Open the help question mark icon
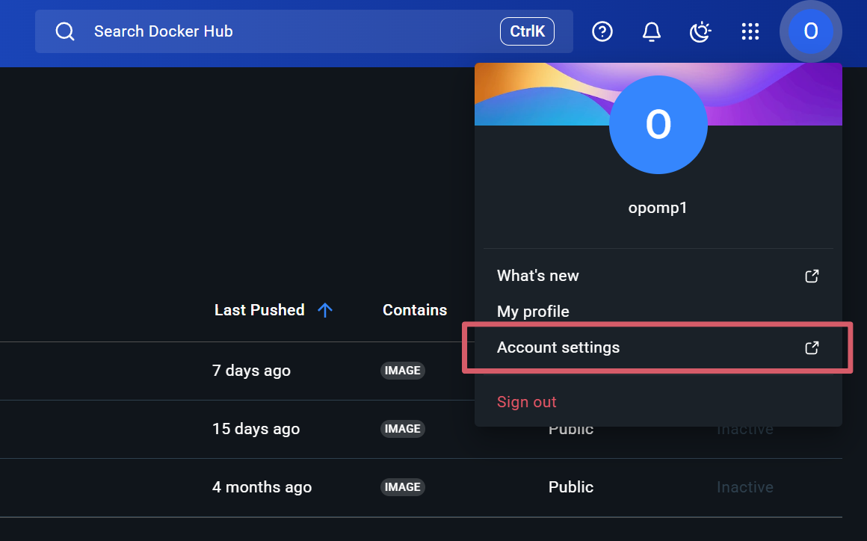This screenshot has height=541, width=867. [x=602, y=31]
